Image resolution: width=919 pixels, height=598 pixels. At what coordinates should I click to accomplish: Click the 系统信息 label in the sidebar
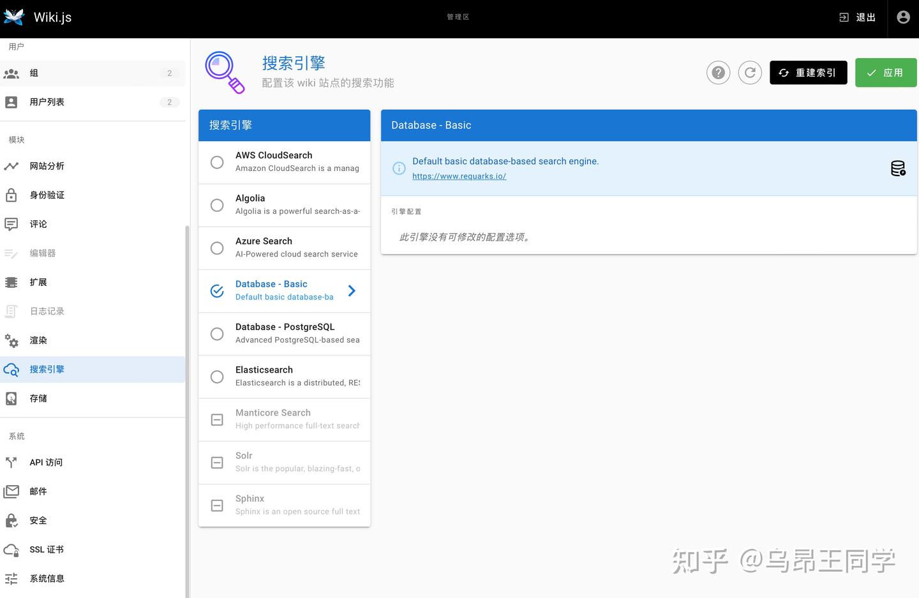(47, 579)
